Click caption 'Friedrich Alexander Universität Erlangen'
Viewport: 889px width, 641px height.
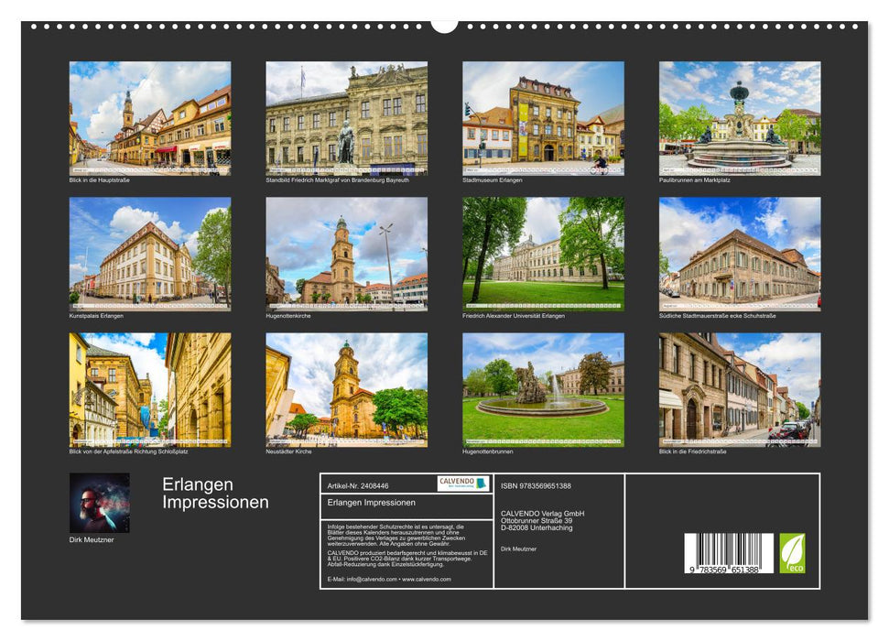pos(514,316)
